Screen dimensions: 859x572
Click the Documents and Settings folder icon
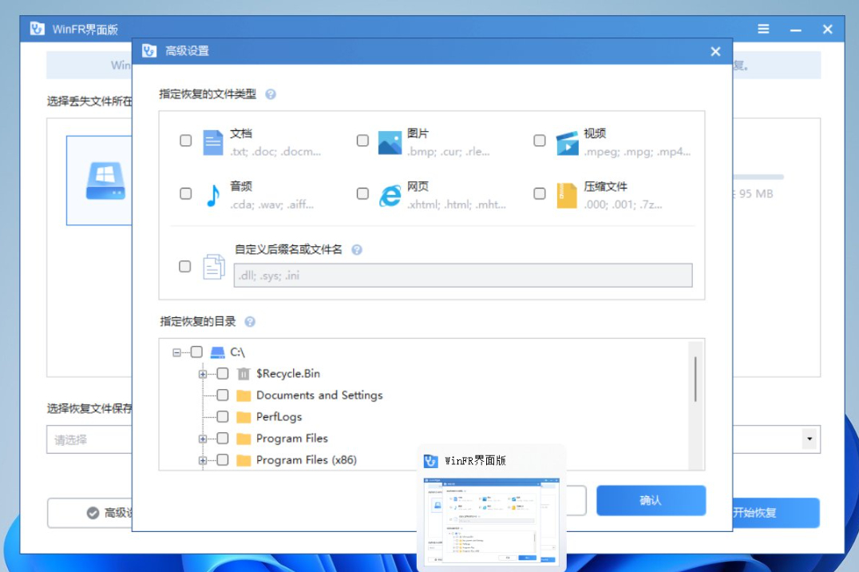click(243, 396)
